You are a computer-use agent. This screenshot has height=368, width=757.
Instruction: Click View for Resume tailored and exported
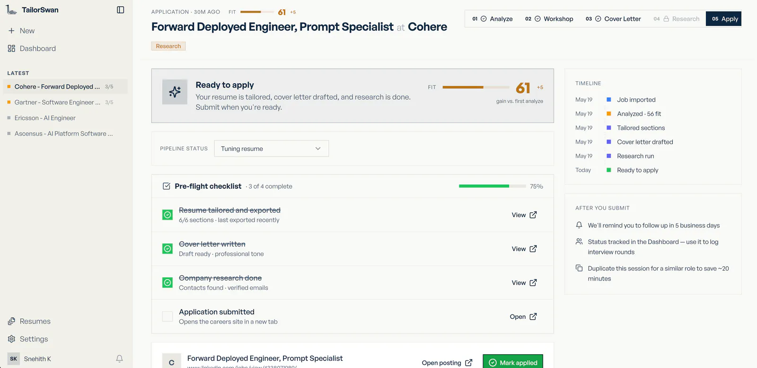point(524,215)
